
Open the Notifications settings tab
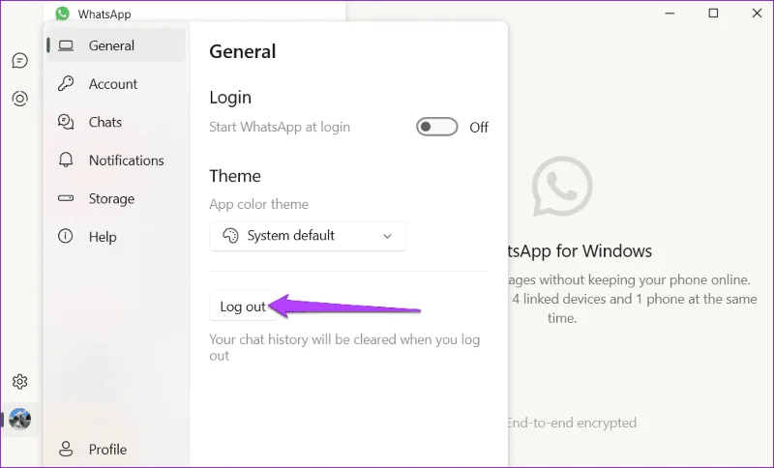tap(116, 161)
